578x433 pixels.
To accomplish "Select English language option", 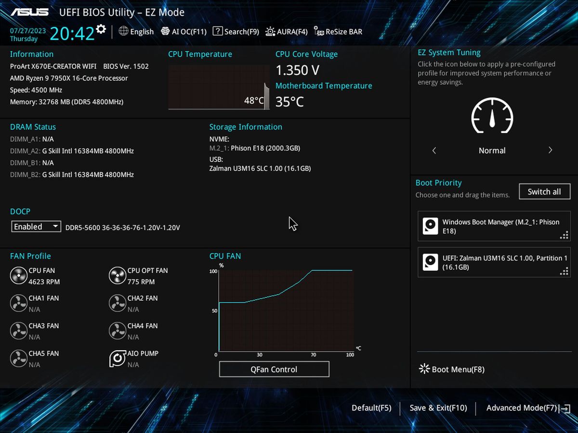I will (142, 32).
